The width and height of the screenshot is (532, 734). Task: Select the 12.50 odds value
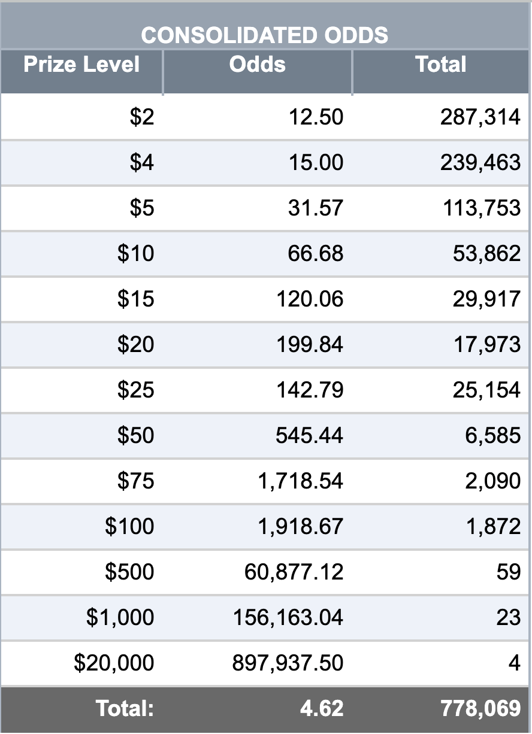(x=316, y=117)
